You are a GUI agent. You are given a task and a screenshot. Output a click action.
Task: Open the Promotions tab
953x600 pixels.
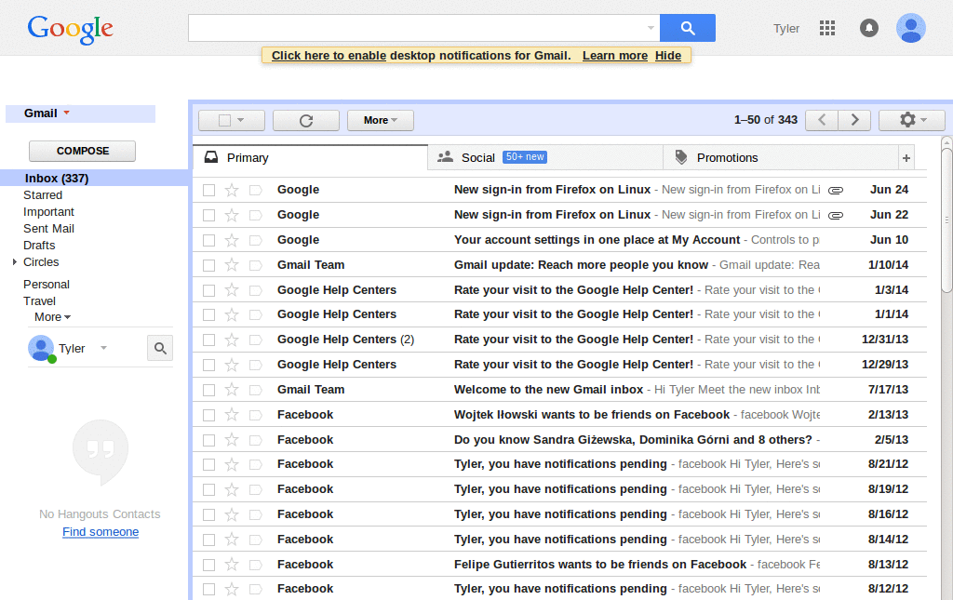pos(728,157)
